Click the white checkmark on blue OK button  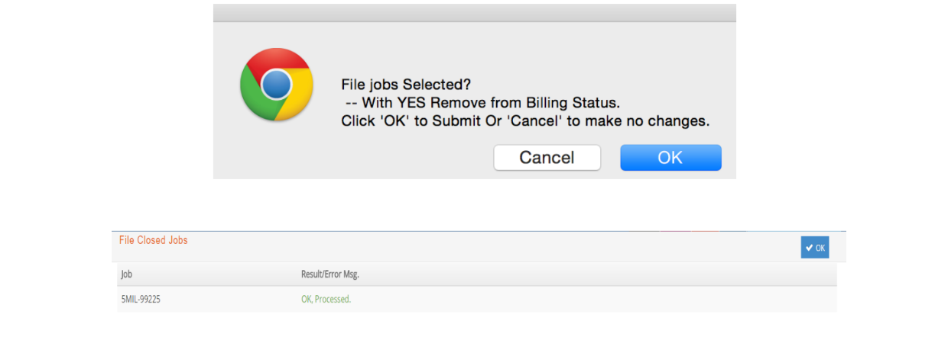pyautogui.click(x=810, y=248)
